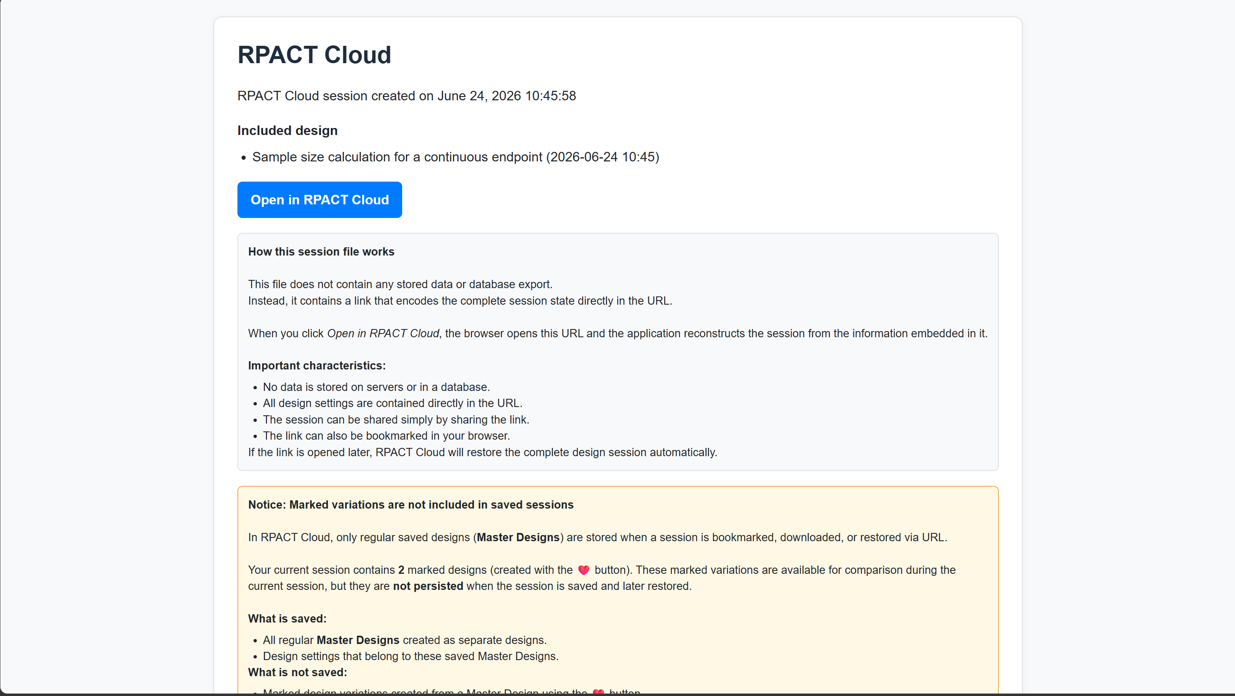This screenshot has width=1235, height=696.
Task: Select 'Sample size calculation for a continuous endpoint' item
Action: tap(455, 157)
